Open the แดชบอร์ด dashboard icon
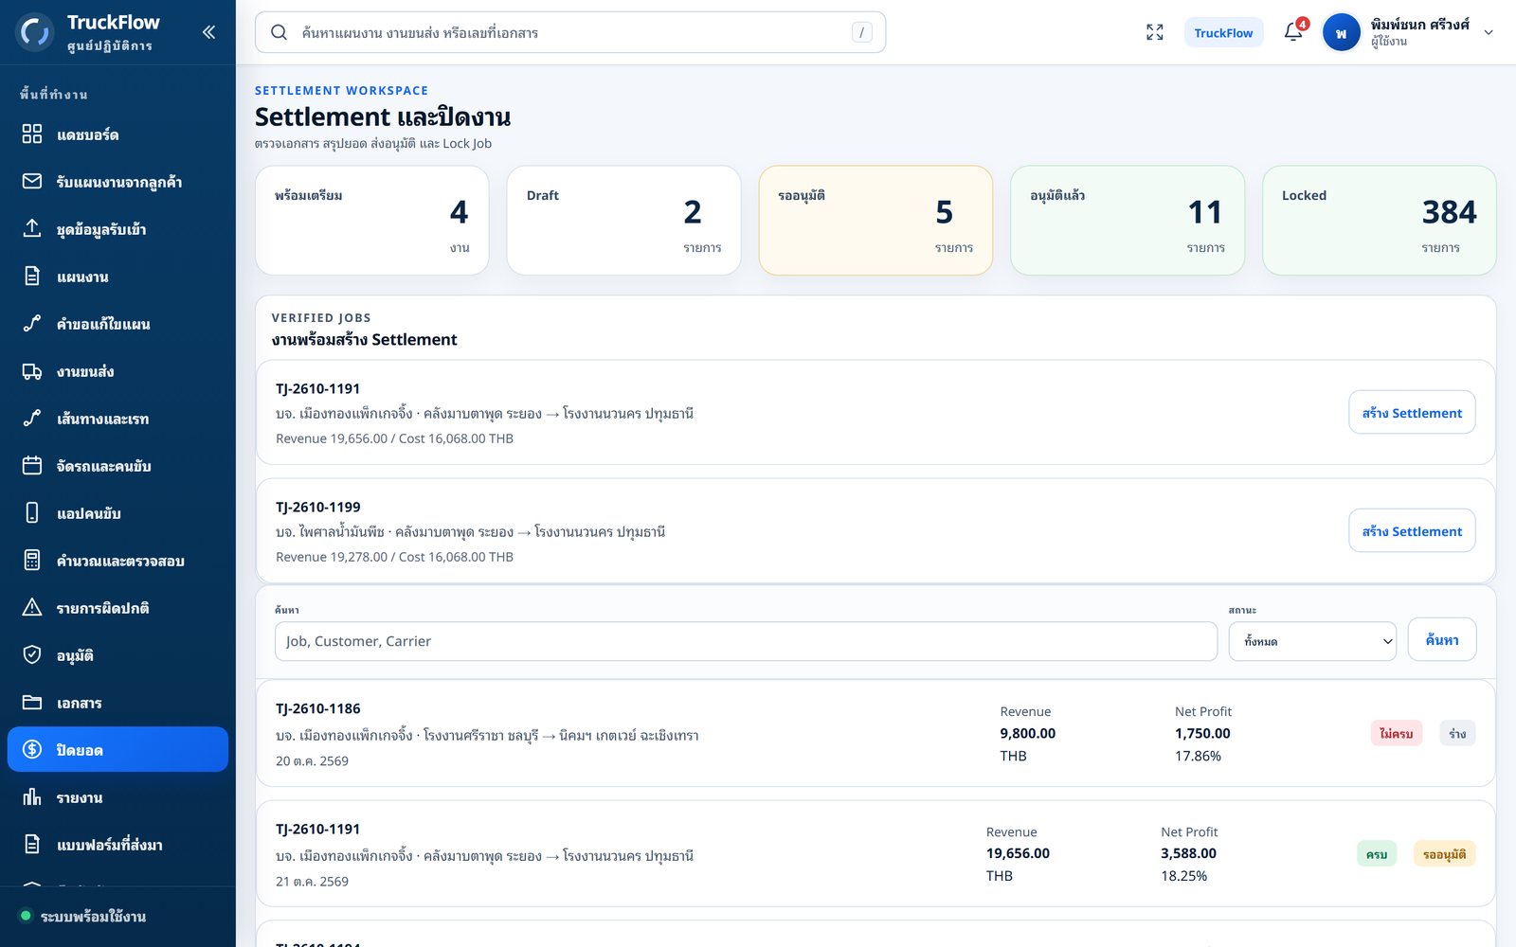The image size is (1516, 947). click(x=32, y=134)
